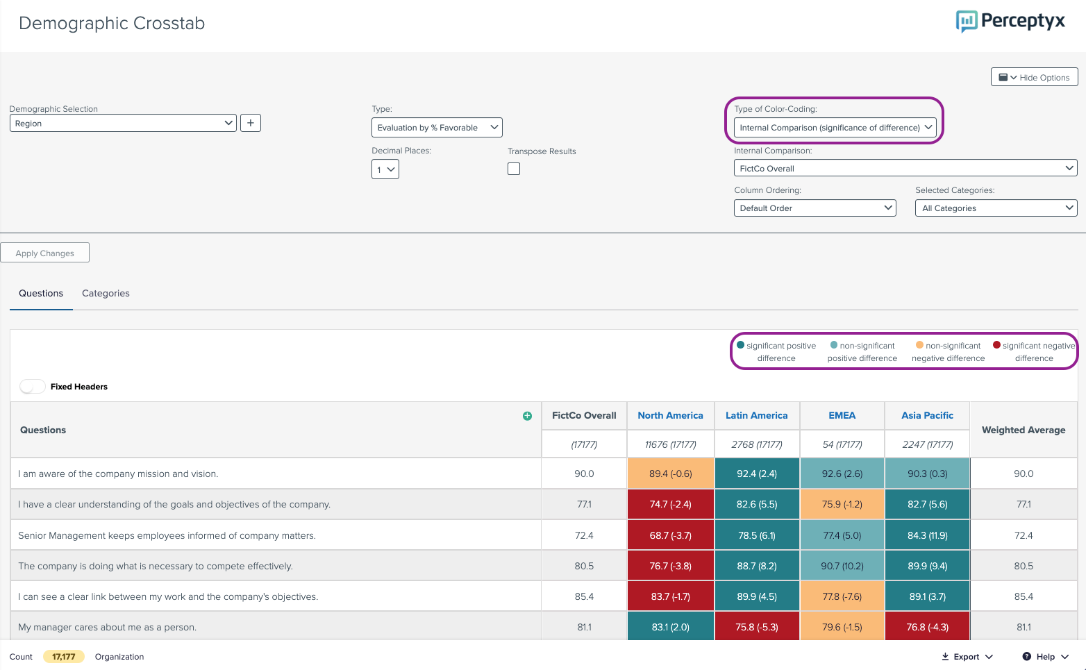Expand the Export menu
The image size is (1086, 670).
click(x=967, y=656)
